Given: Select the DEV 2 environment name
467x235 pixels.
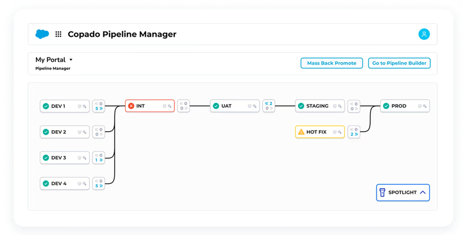Looking at the screenshot, I should point(58,132).
